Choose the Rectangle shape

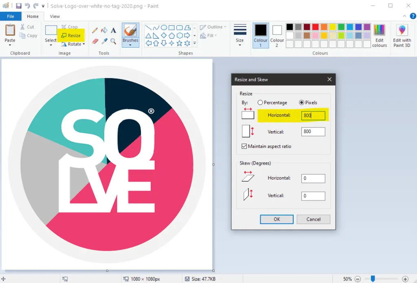(x=172, y=27)
